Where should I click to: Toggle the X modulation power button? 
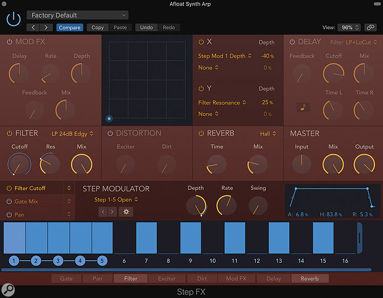click(x=201, y=42)
